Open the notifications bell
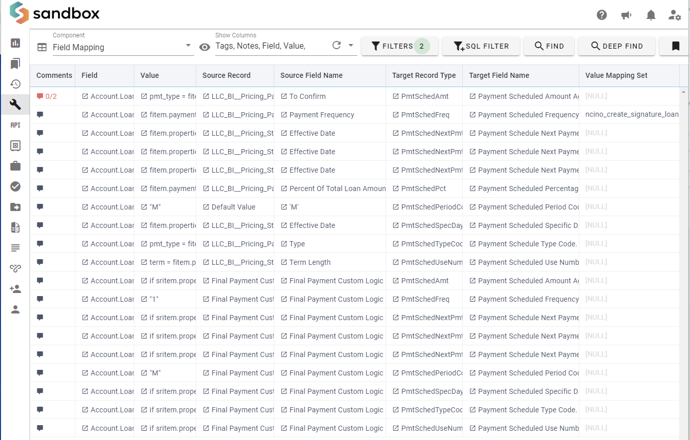Viewport: 690px width, 440px height. (651, 15)
